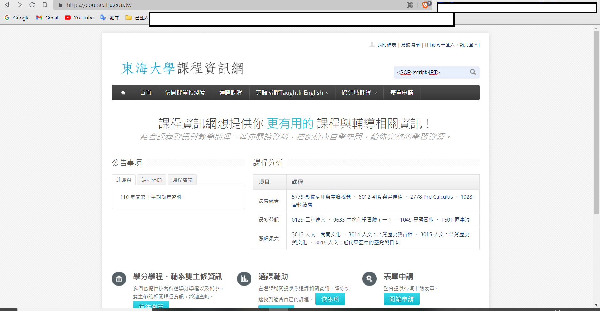Click the 選課輔助 heading
Image resolution: width=600 pixels, height=311 pixels.
273,277
